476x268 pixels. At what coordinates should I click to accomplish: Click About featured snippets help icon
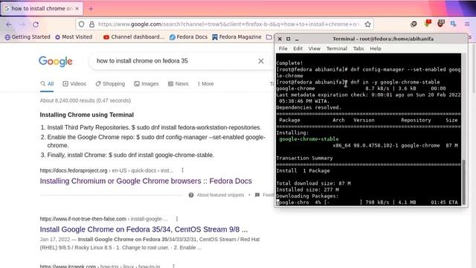[x=191, y=195]
